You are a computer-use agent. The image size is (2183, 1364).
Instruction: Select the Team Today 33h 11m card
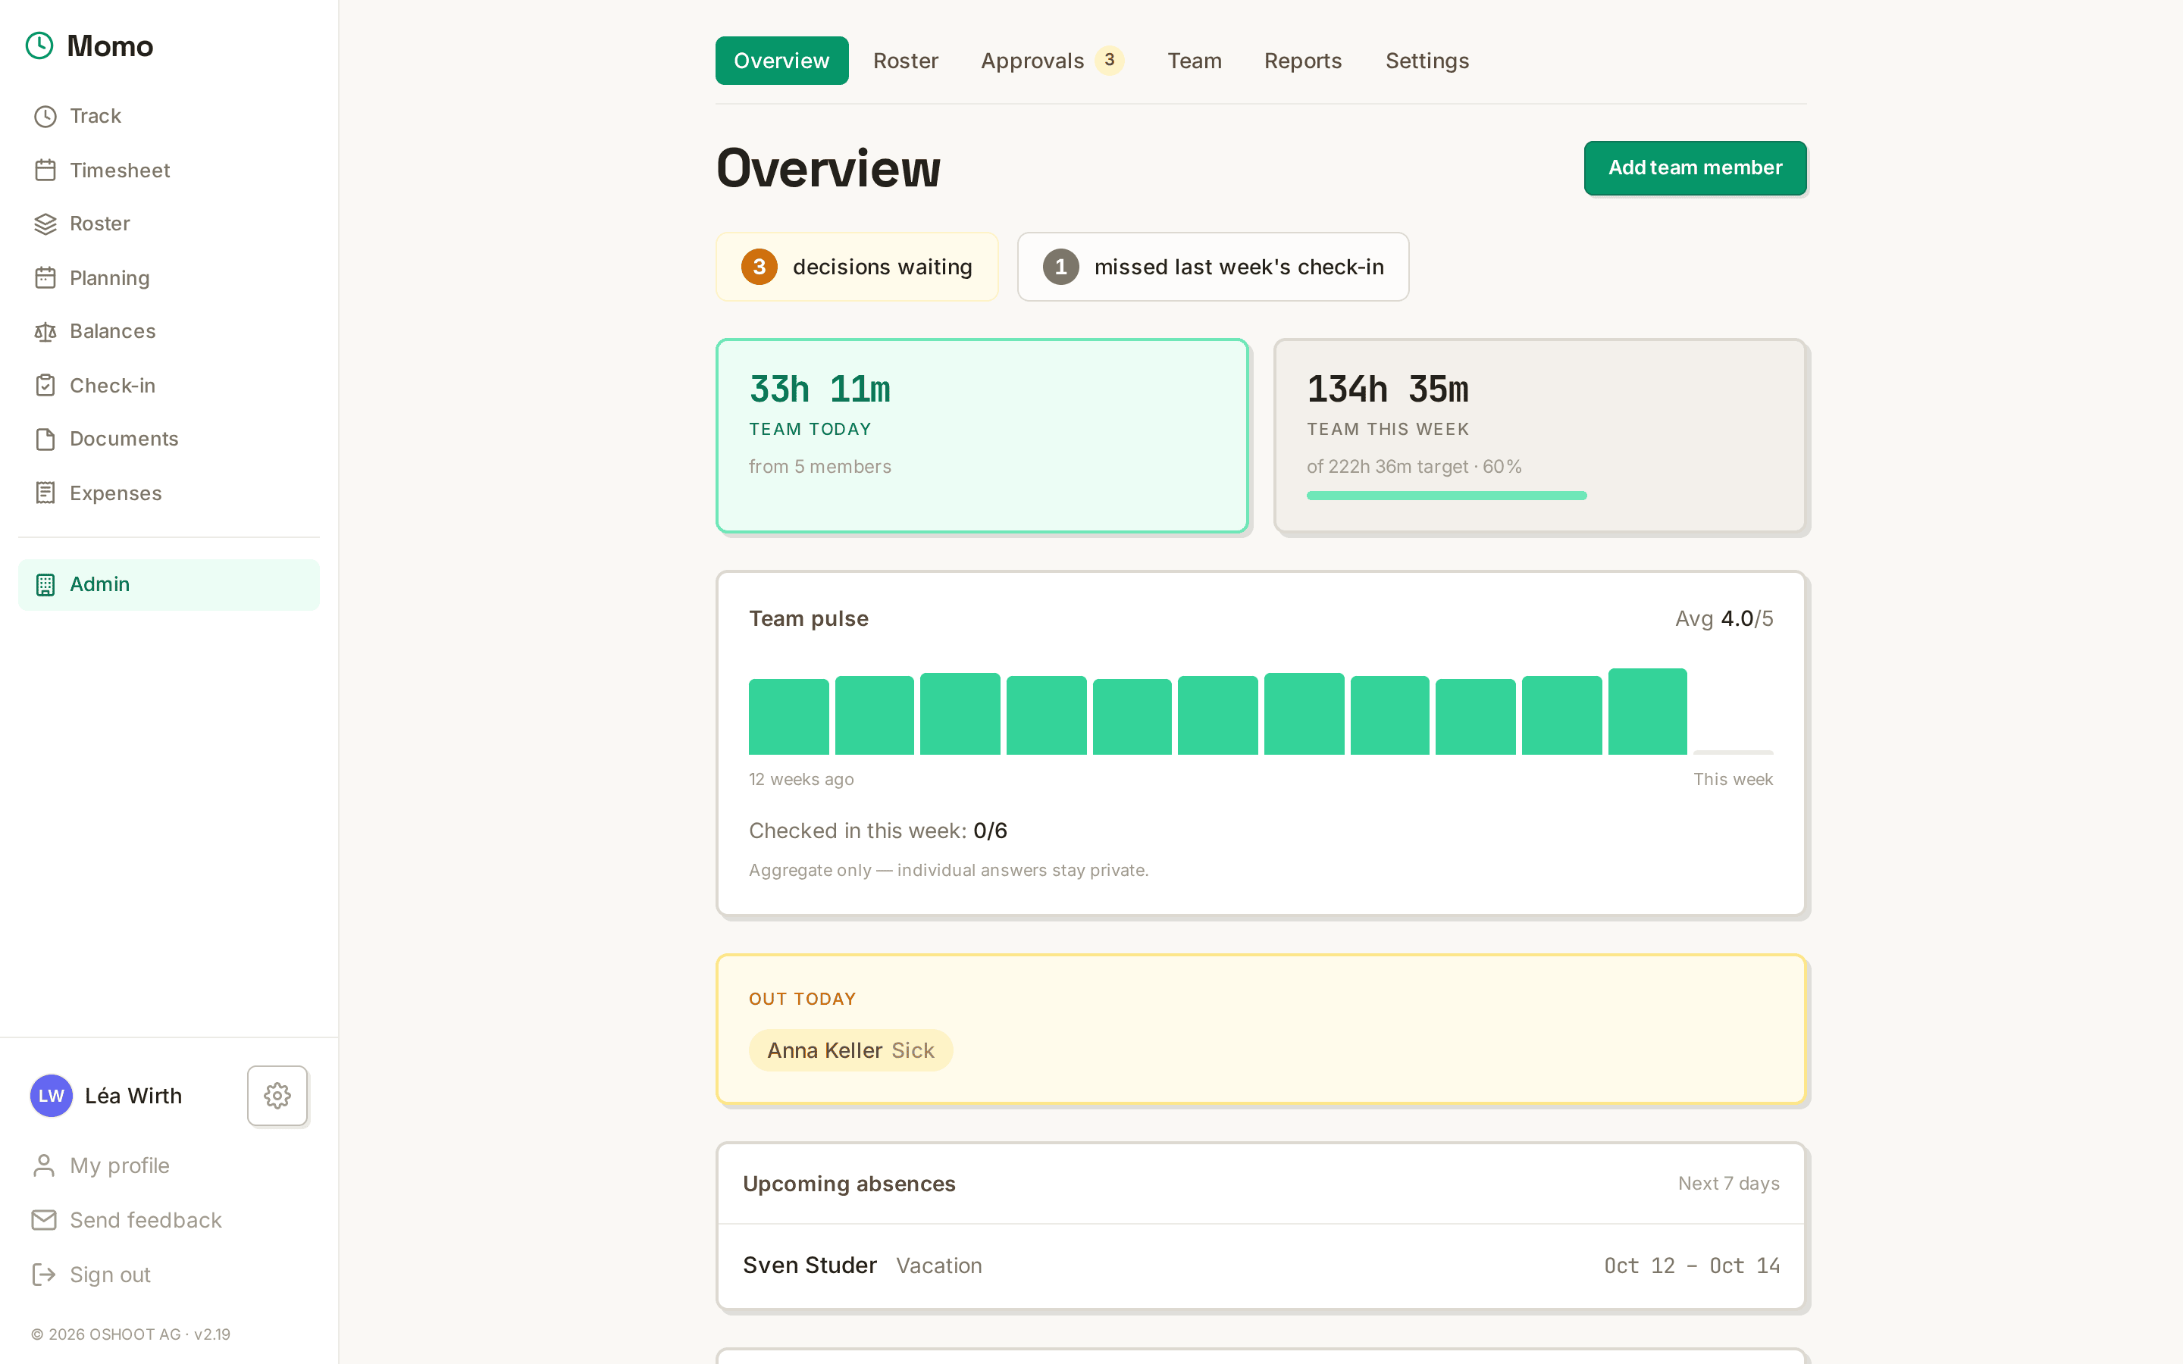click(982, 436)
